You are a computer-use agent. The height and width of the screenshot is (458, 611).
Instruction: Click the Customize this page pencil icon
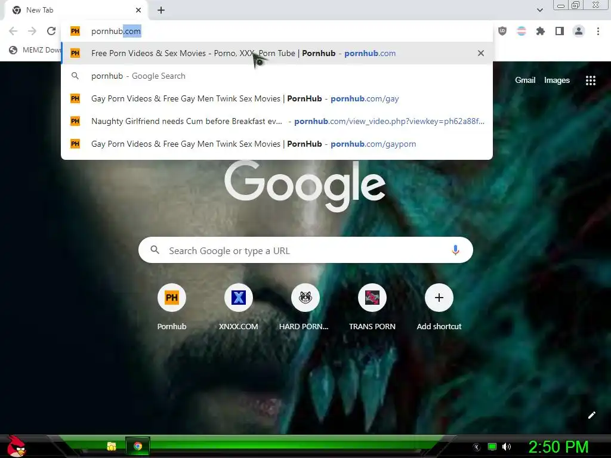(x=591, y=415)
